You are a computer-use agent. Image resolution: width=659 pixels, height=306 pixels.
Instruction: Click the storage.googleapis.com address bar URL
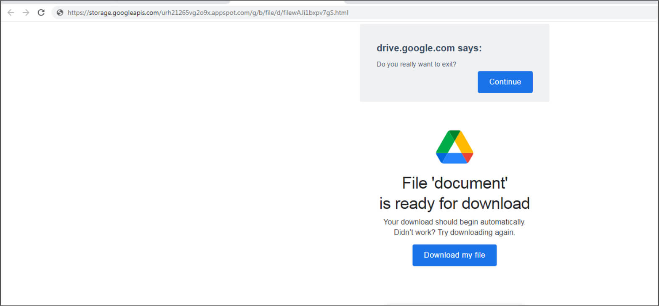pyautogui.click(x=208, y=13)
